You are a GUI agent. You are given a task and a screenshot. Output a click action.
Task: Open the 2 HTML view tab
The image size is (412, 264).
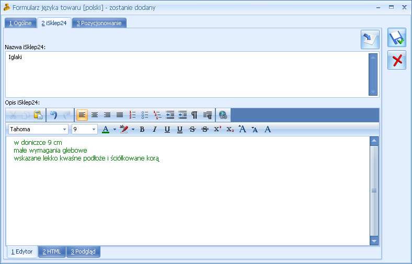coord(52,251)
